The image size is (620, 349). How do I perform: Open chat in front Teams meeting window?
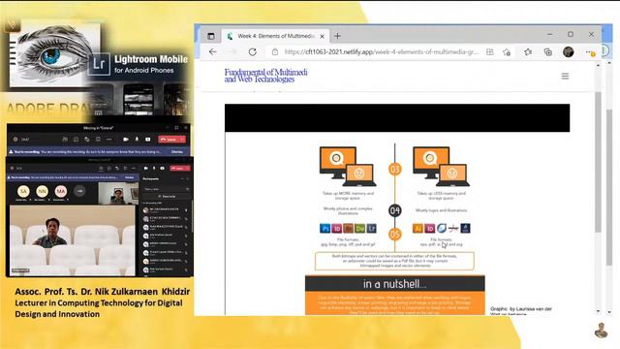(x=109, y=168)
